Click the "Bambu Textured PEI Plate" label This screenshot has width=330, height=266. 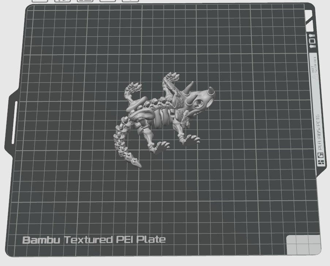tap(94, 240)
